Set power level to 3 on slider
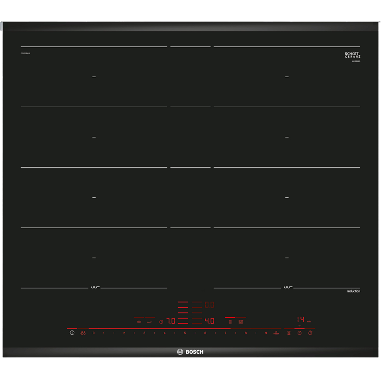 [x=144, y=333]
